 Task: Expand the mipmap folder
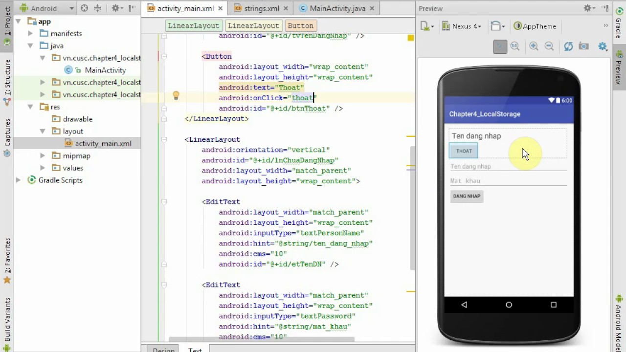43,156
